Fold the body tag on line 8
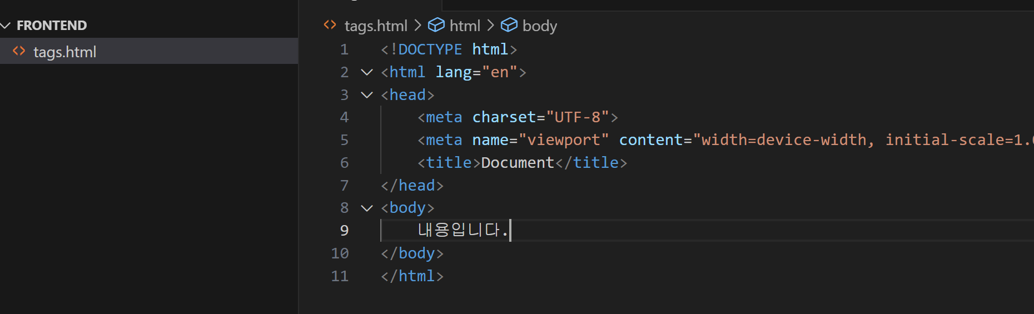The image size is (1034, 314). tap(367, 208)
